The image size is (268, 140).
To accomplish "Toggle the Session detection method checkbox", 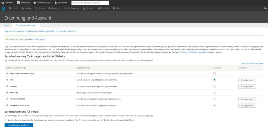I will coord(214,86).
